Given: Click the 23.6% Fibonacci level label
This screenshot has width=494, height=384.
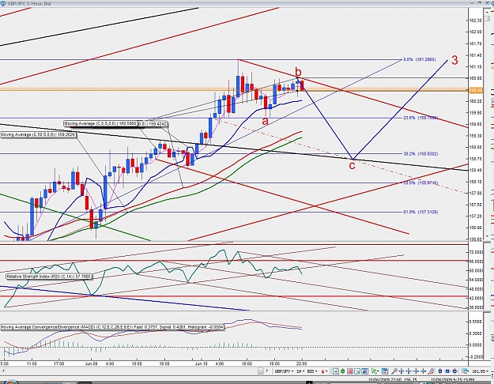Looking at the screenshot, I should coord(420,118).
